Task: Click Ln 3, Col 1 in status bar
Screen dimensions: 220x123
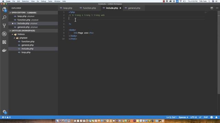Action: [171, 117]
